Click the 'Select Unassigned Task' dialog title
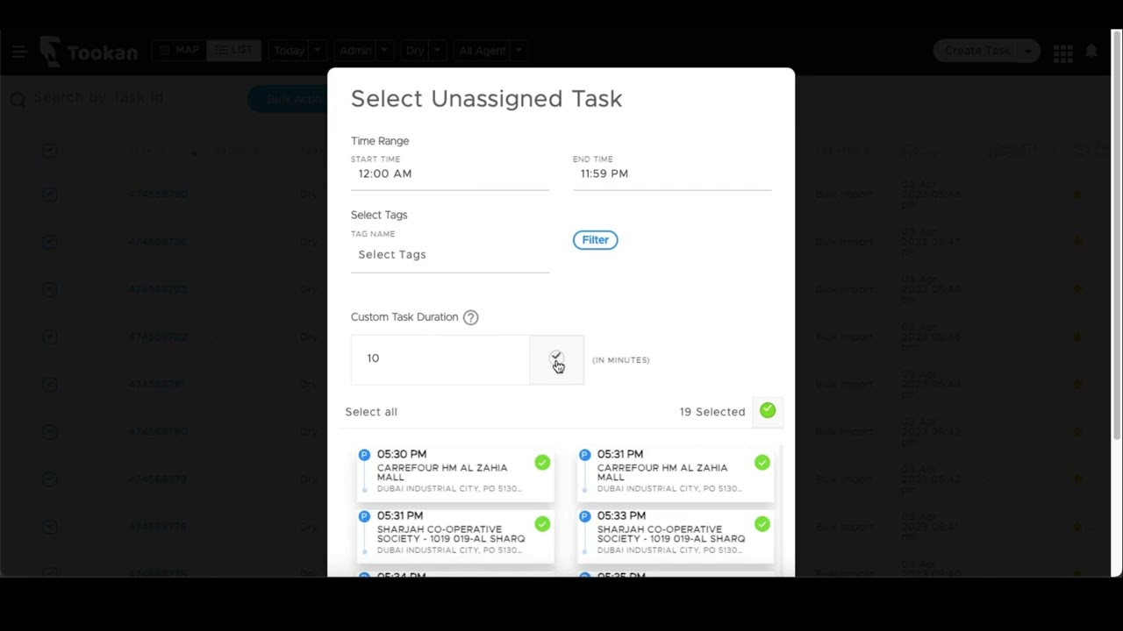Image resolution: width=1123 pixels, height=631 pixels. [x=487, y=98]
